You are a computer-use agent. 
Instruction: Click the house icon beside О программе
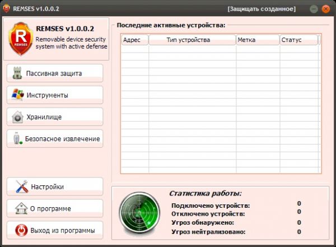pyautogui.click(x=21, y=208)
